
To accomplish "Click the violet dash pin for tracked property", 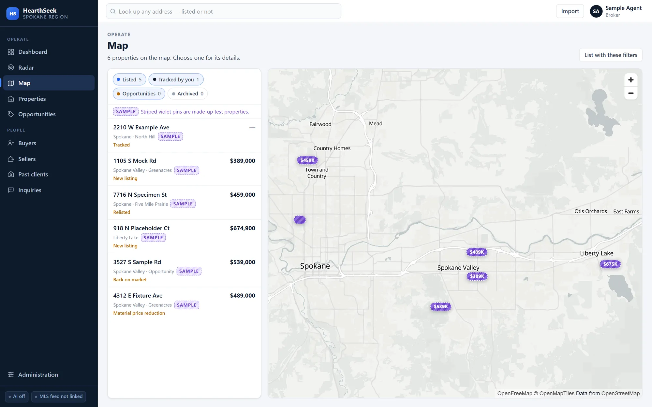I will point(300,220).
